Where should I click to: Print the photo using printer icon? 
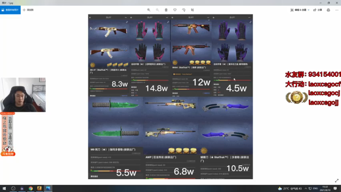coord(328,10)
